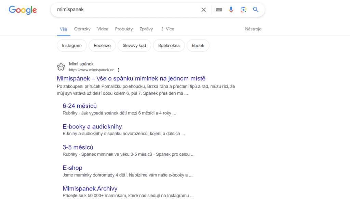The width and height of the screenshot is (350, 201).
Task: Open the E-booky a audioknihy sitelink
Action: (92, 126)
